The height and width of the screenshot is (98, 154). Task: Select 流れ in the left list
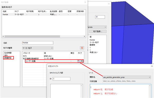(x=6, y=55)
